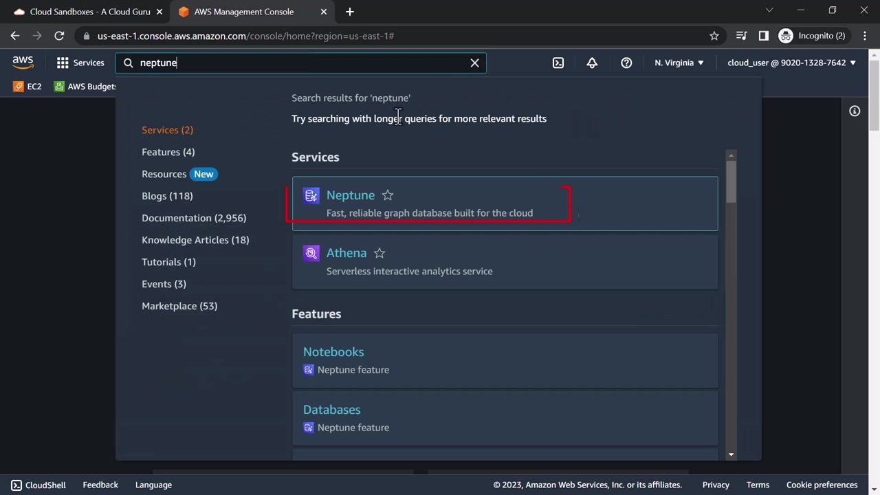
Task: Favorite Neptune with the star
Action: click(x=388, y=195)
